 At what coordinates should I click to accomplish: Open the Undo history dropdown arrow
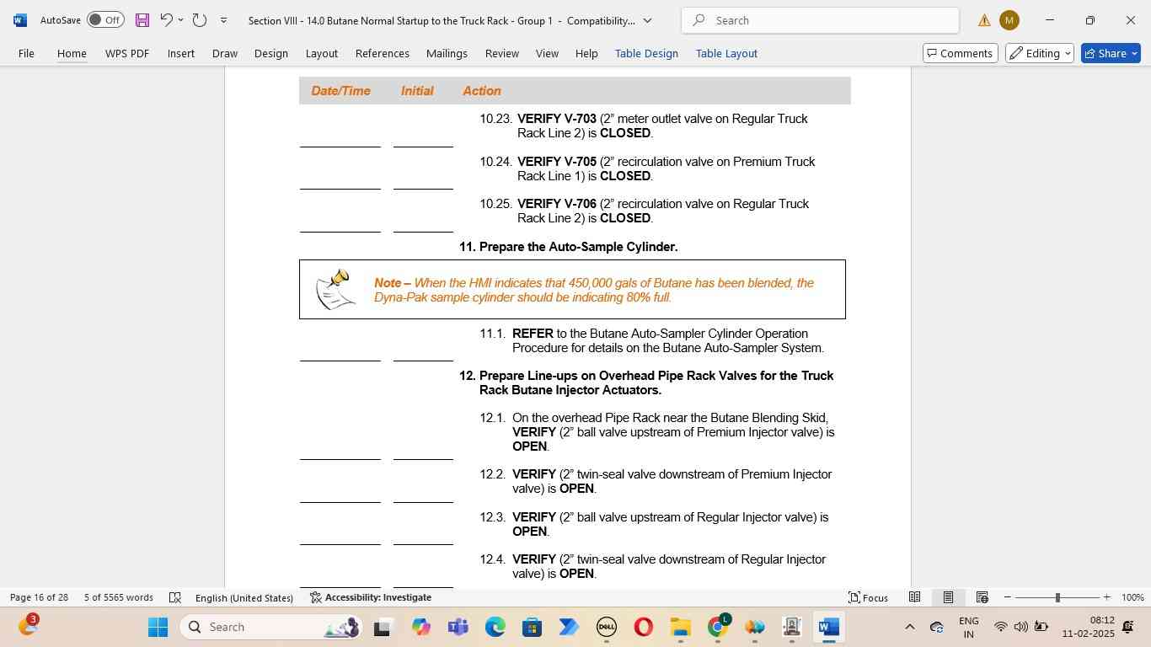pyautogui.click(x=180, y=20)
